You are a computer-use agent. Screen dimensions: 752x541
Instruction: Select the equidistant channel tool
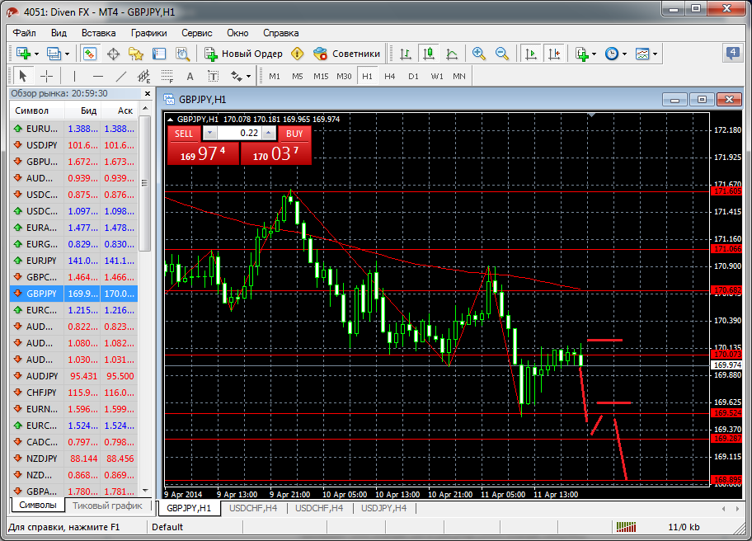pyautogui.click(x=143, y=76)
